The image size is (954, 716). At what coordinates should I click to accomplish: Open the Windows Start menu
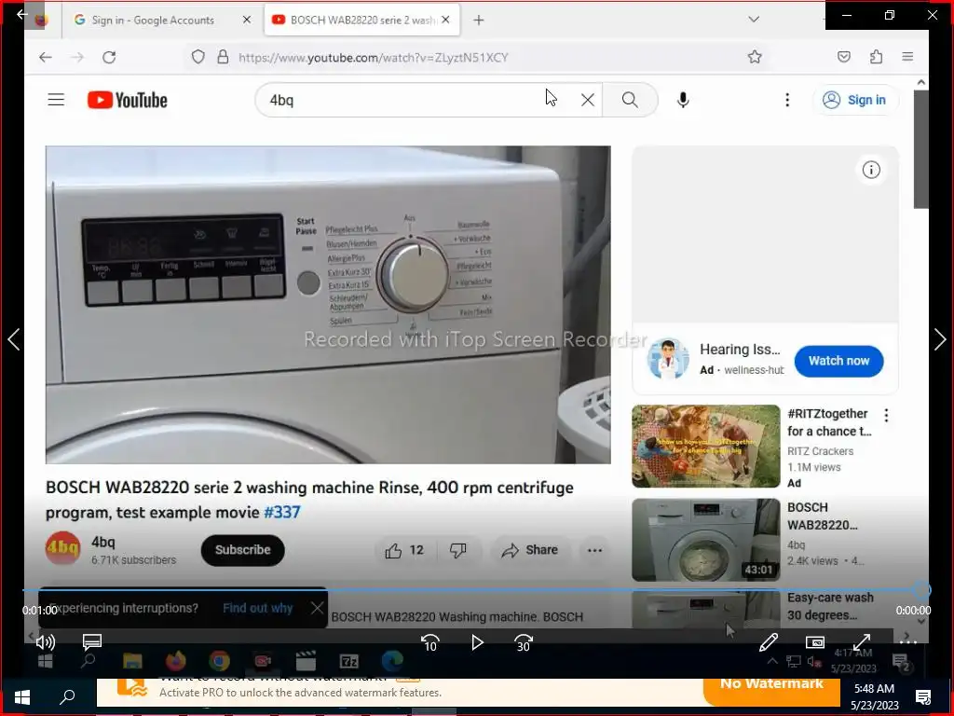(x=22, y=697)
